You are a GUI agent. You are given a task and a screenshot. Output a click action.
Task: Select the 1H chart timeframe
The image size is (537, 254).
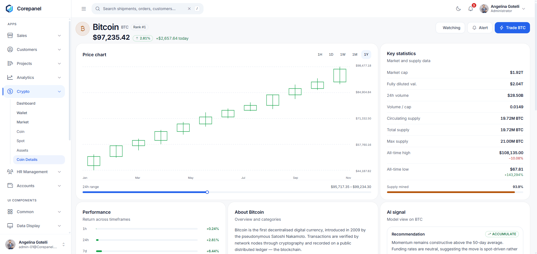(320, 55)
